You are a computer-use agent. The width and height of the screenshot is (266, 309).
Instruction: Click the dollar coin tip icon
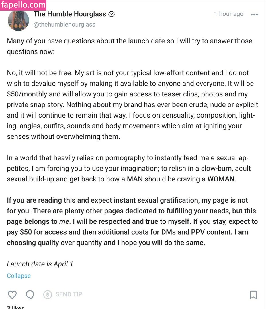[48, 294]
